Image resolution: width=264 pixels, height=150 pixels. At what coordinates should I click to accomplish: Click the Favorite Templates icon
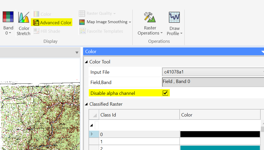point(83,31)
